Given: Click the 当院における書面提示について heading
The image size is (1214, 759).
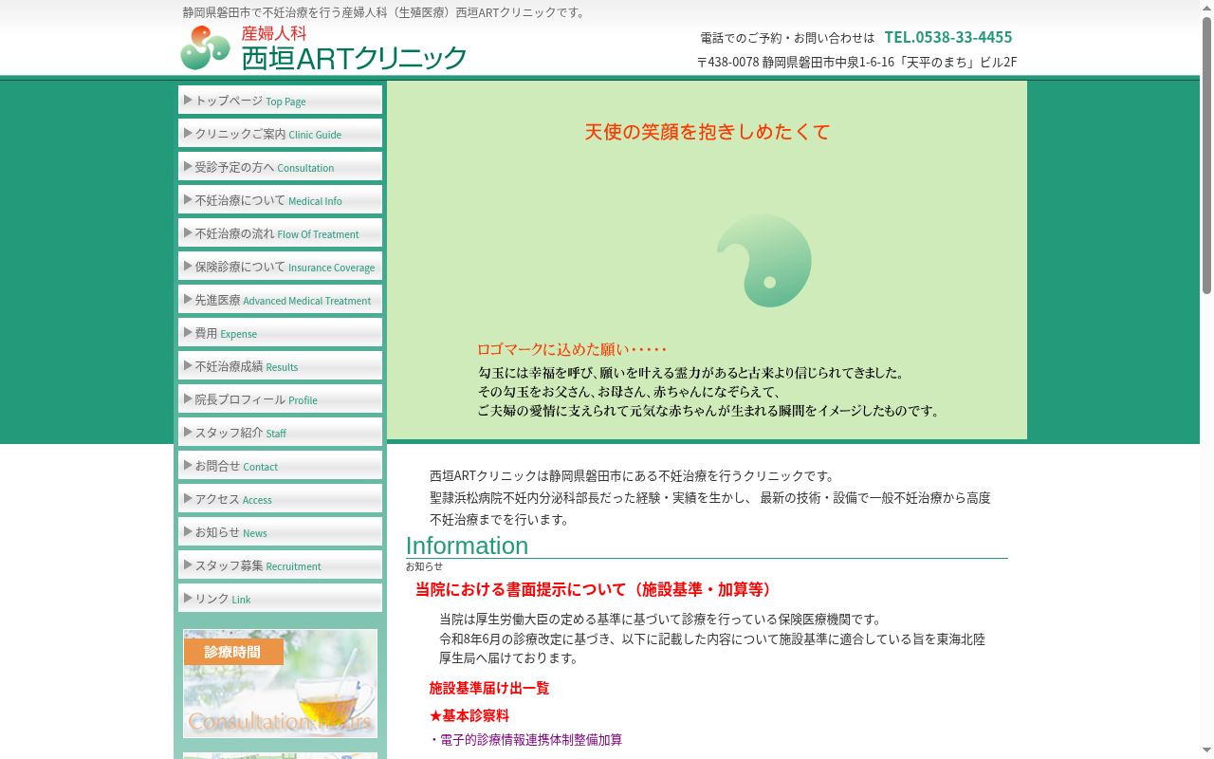Looking at the screenshot, I should tap(597, 589).
